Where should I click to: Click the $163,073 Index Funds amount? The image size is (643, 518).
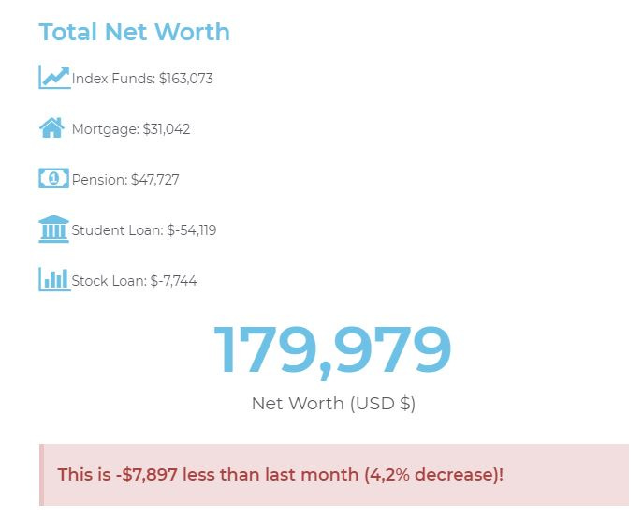click(x=186, y=79)
